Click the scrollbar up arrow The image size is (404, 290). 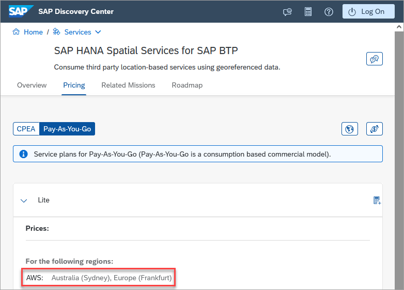coord(399,27)
